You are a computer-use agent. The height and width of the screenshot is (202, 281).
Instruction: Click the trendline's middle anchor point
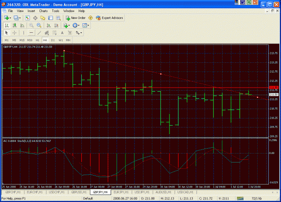161,74
